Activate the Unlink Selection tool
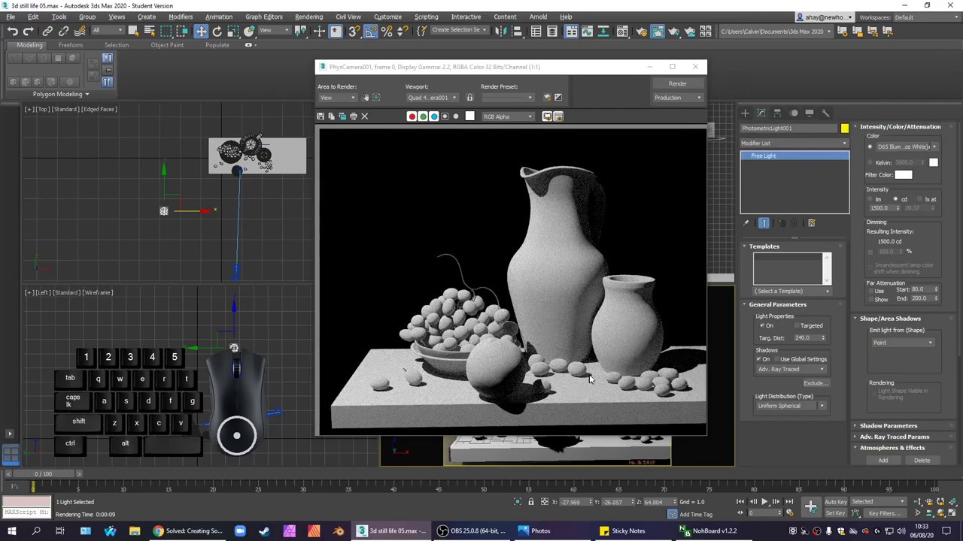 [64, 31]
